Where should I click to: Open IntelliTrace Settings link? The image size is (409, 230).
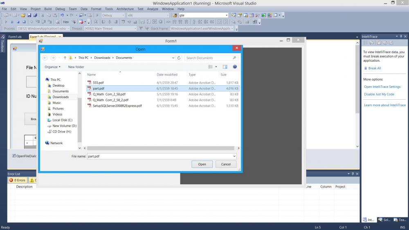[382, 87]
